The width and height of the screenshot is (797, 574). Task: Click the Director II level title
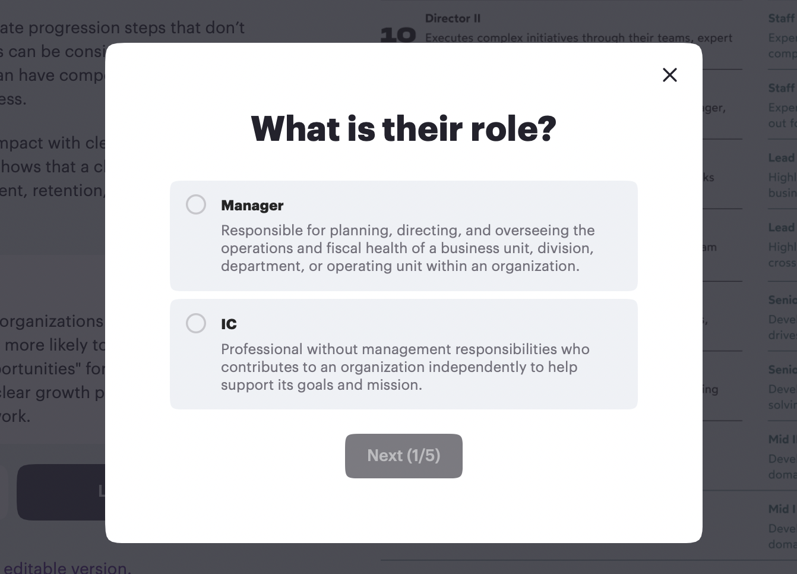pyautogui.click(x=453, y=18)
